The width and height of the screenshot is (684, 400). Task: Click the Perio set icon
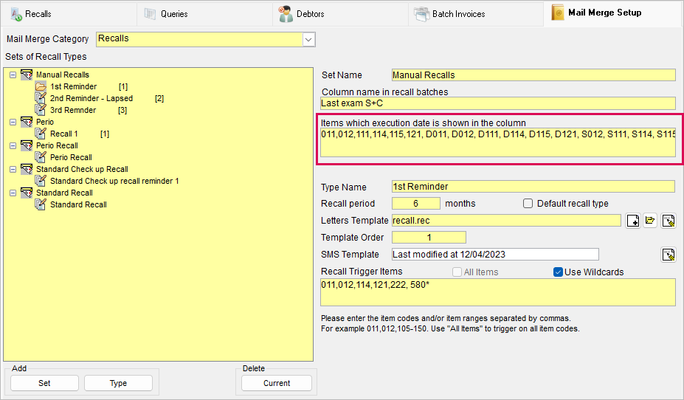27,122
